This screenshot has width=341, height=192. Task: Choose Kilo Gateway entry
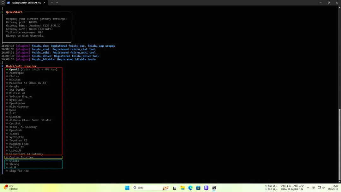pyautogui.click(x=17, y=106)
